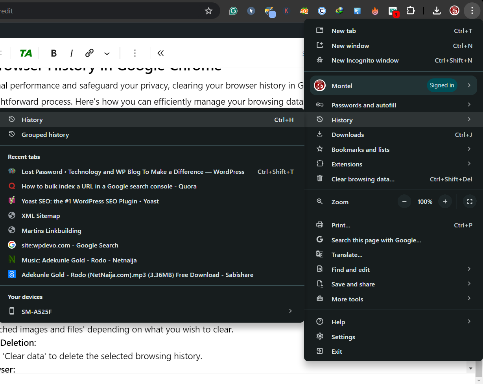Viewport: 483px width, 384px height.
Task: Expand More tools submenu
Action: (393, 299)
